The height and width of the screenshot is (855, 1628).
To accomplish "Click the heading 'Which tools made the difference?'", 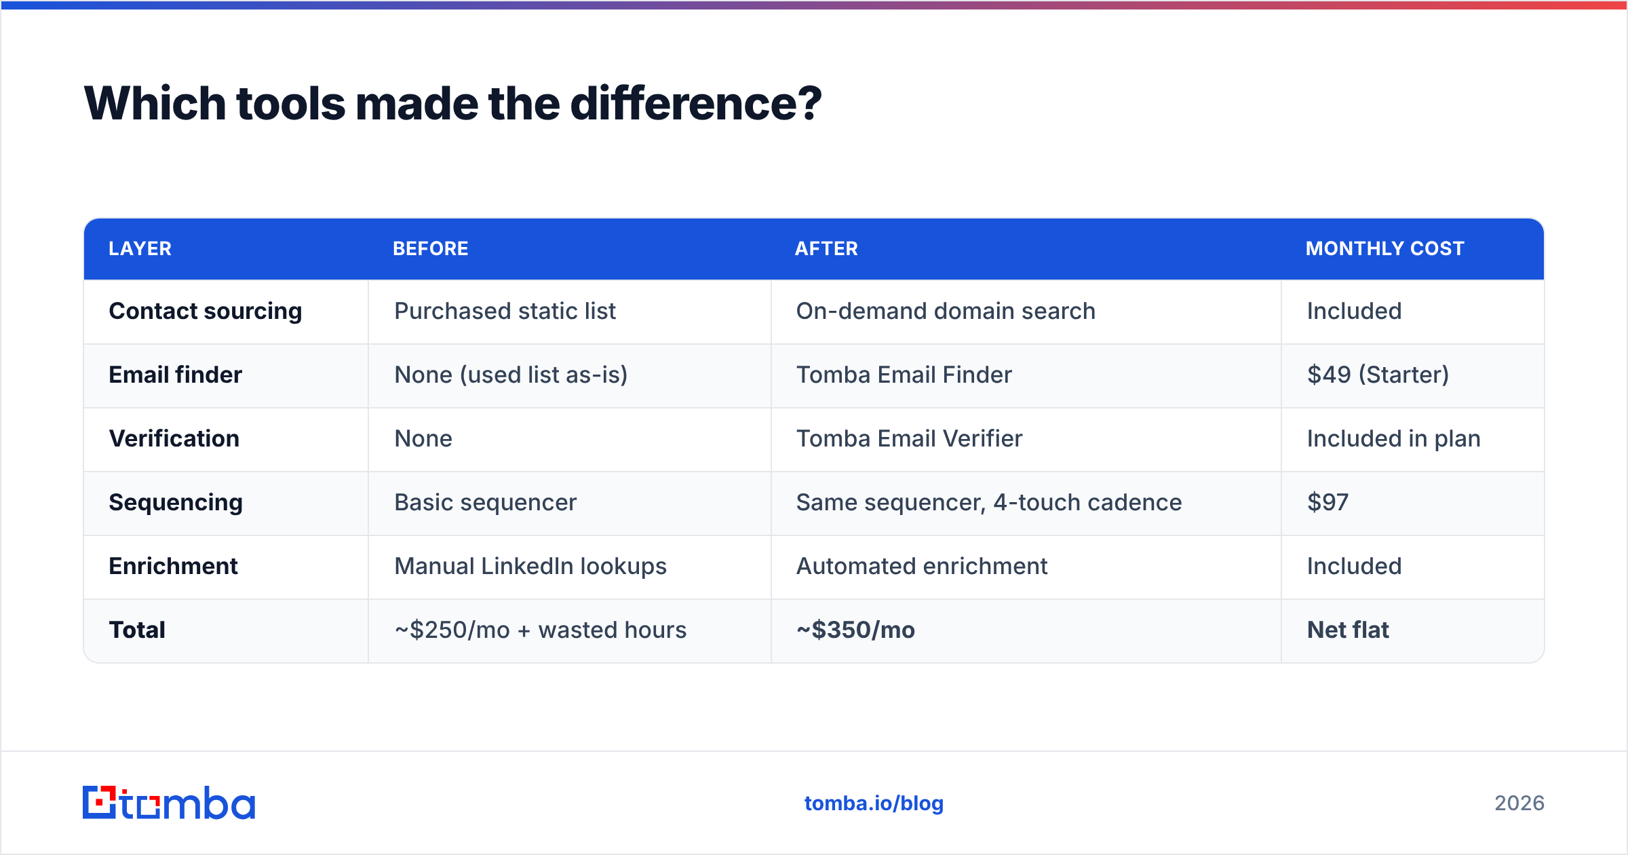I will click(x=452, y=103).
